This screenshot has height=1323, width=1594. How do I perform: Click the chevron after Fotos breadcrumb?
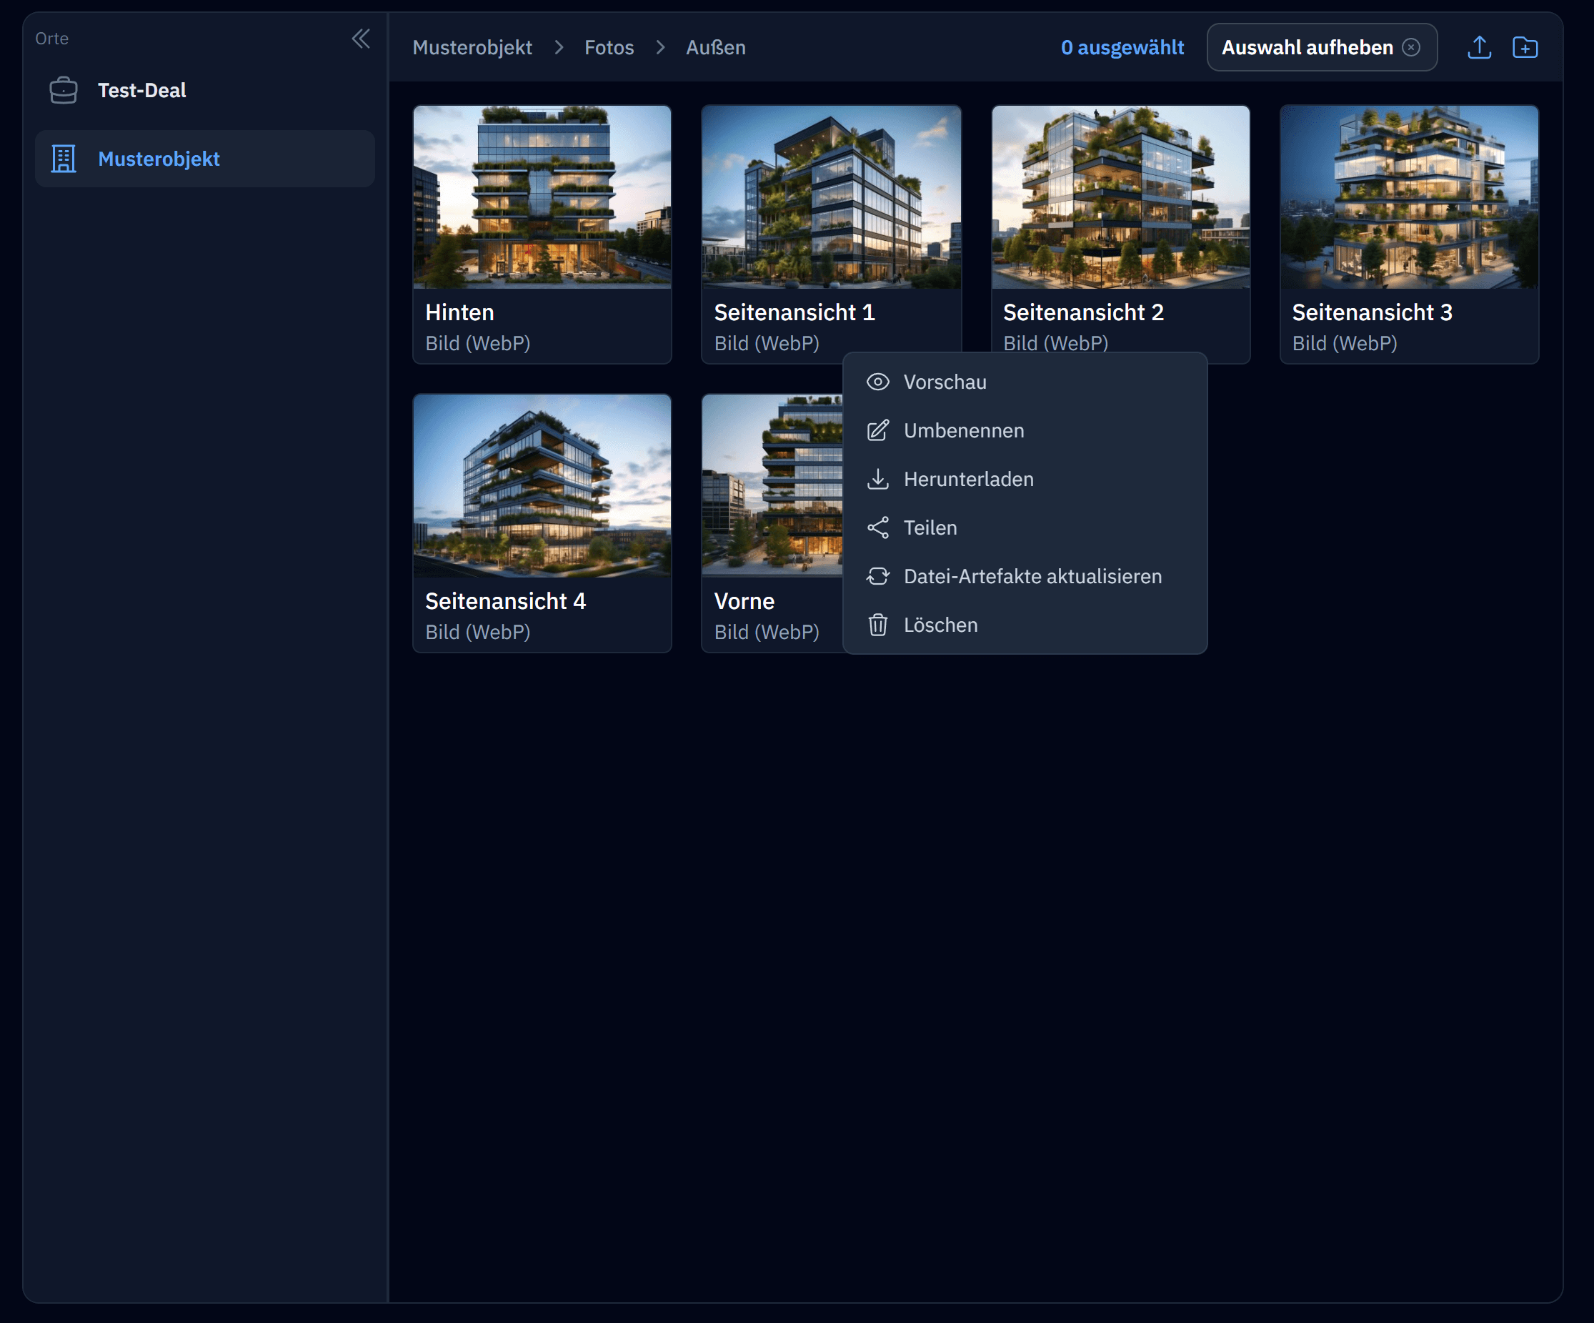pyautogui.click(x=660, y=47)
